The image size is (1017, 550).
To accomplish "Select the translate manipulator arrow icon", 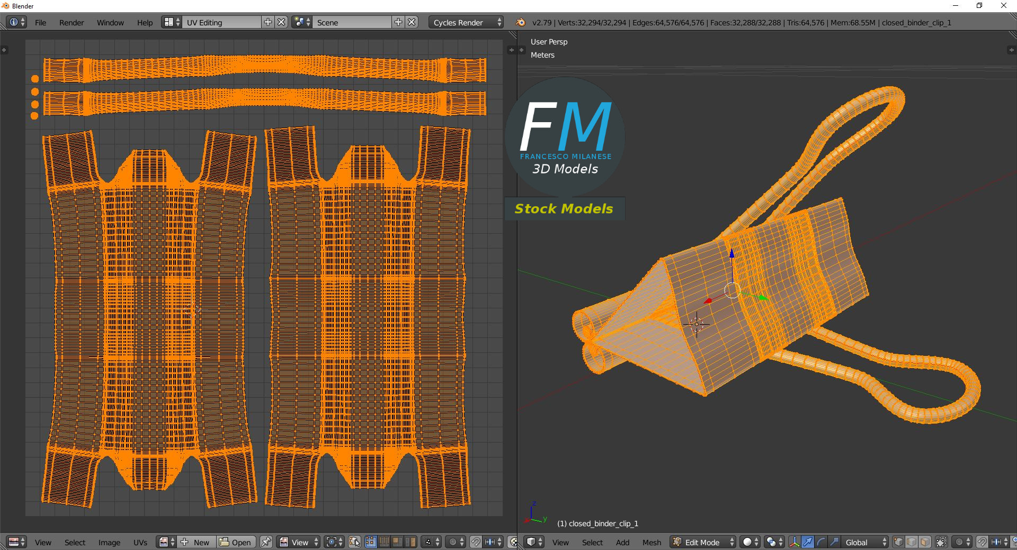I will [x=807, y=542].
